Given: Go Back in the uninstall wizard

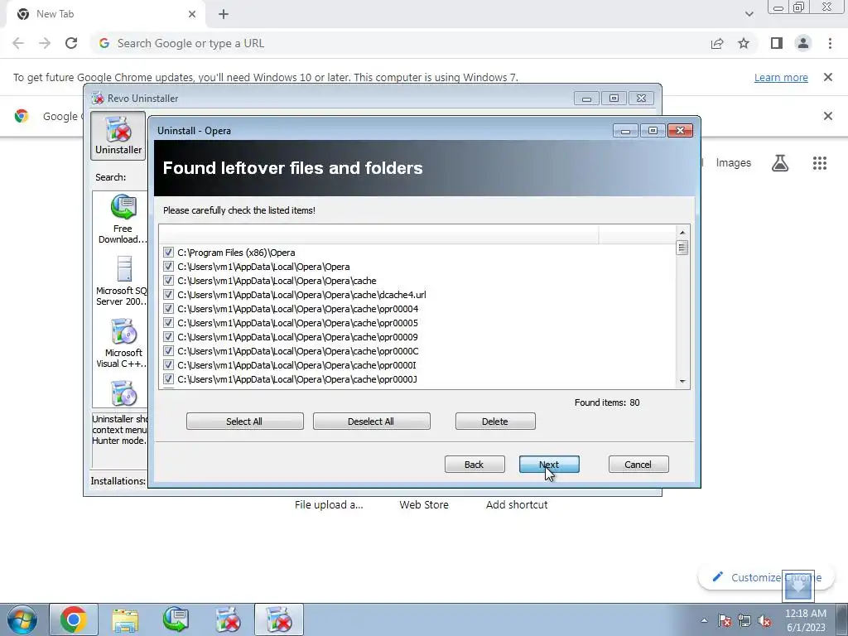Looking at the screenshot, I should coord(475,465).
